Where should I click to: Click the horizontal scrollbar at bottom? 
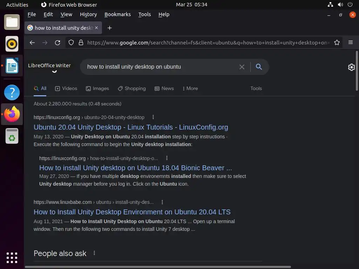pyautogui.click(x=158, y=267)
